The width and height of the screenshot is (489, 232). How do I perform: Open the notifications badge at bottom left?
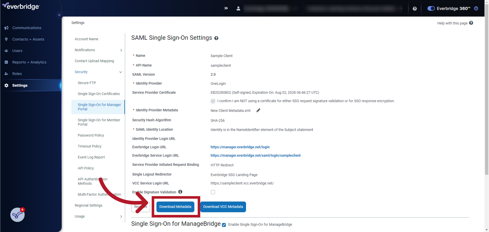(x=17, y=215)
